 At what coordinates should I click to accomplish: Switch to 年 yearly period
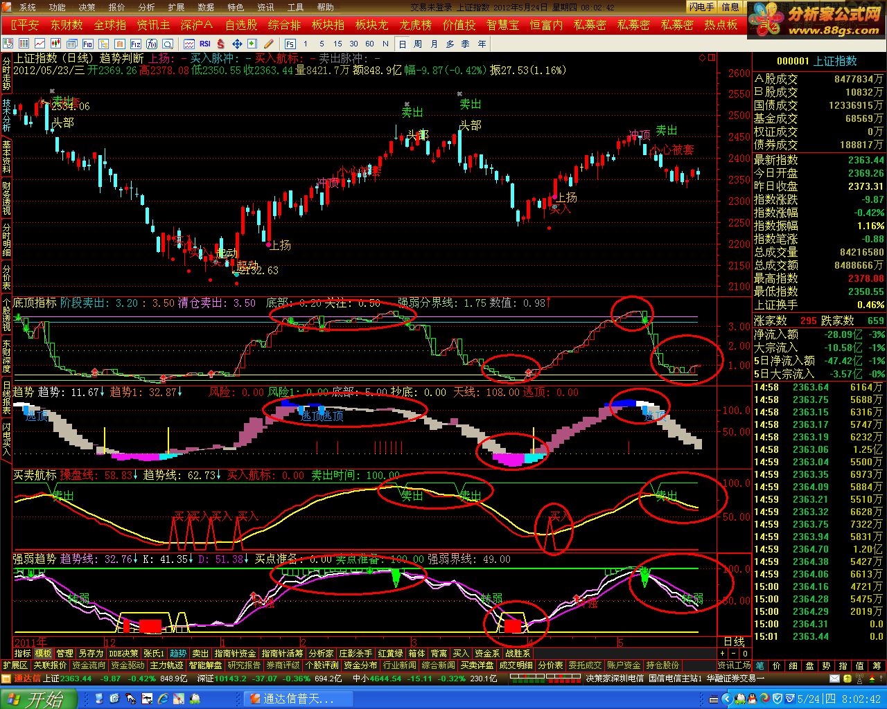click(482, 44)
